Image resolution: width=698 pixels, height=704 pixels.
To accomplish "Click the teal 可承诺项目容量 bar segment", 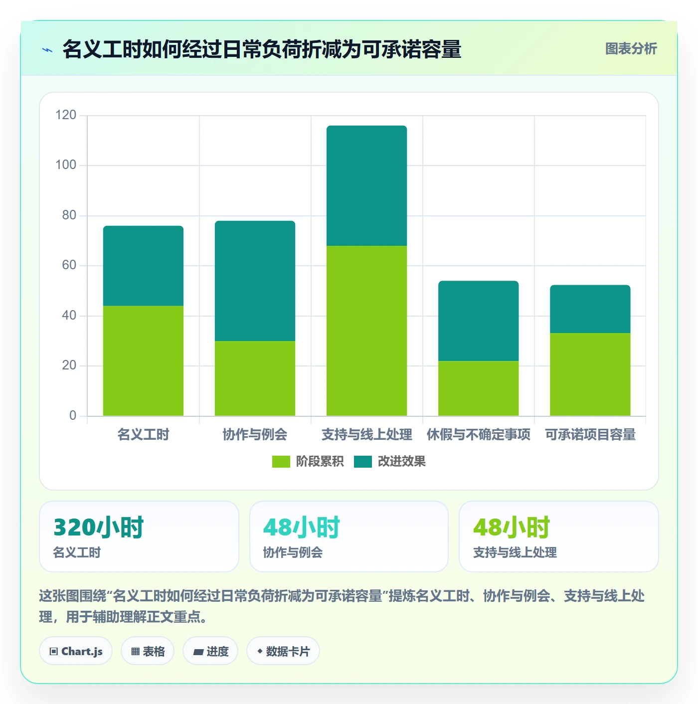I will 590,309.
